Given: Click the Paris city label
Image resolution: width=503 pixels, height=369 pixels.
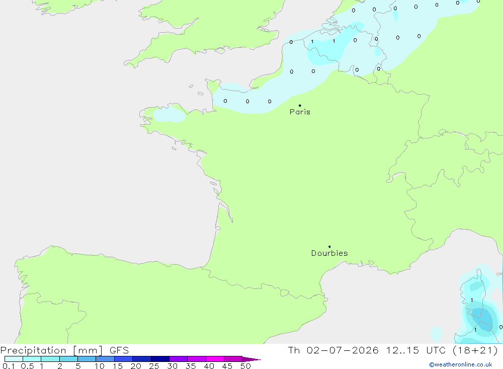Looking at the screenshot, I should (x=300, y=112).
